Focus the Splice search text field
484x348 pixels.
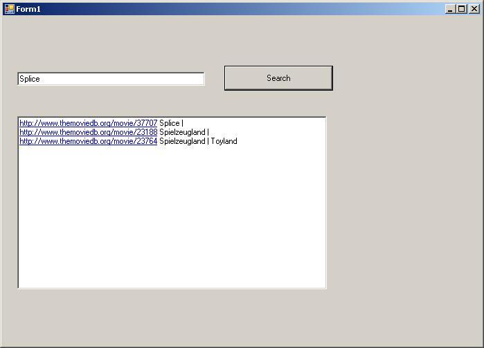pos(111,79)
